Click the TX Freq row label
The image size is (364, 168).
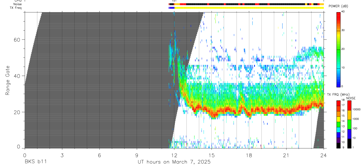[15, 8]
